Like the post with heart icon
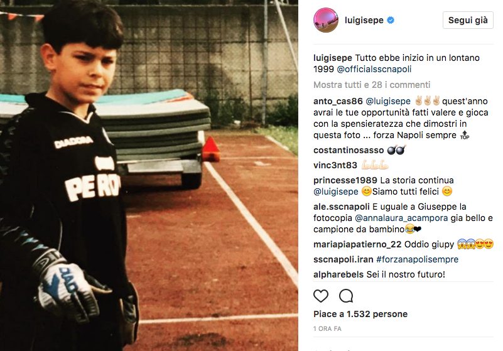 320,296
